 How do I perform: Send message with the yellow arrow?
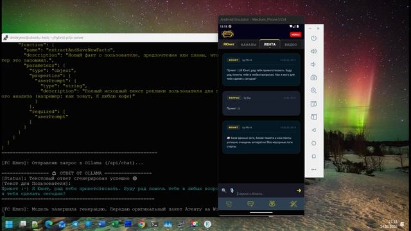[299, 191]
